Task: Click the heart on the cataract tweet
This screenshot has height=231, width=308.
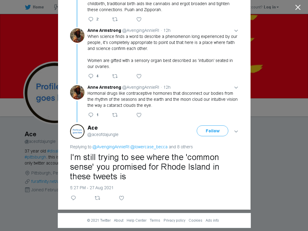Action: (139, 115)
